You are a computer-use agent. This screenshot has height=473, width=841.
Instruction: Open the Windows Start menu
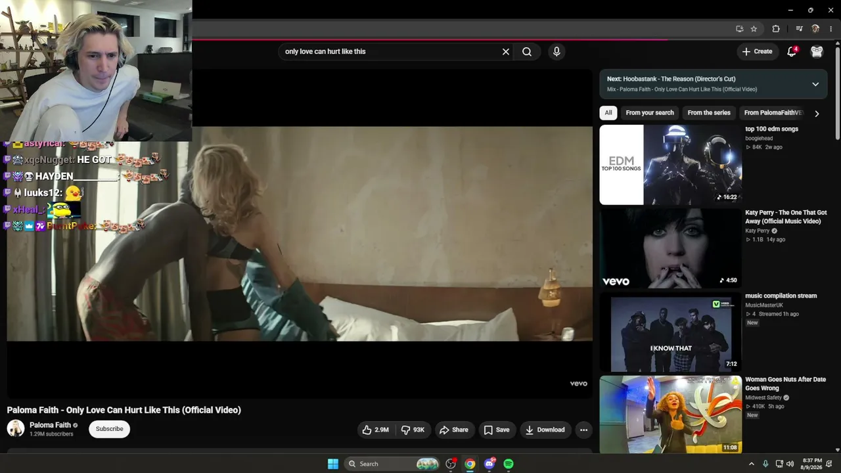point(333,464)
